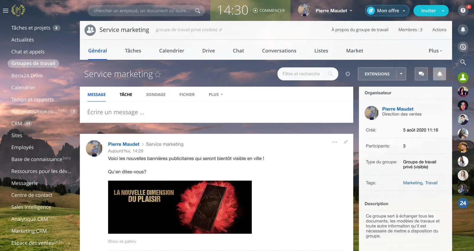Open the chocolate bar banner image
474x251 pixels.
click(x=180, y=207)
